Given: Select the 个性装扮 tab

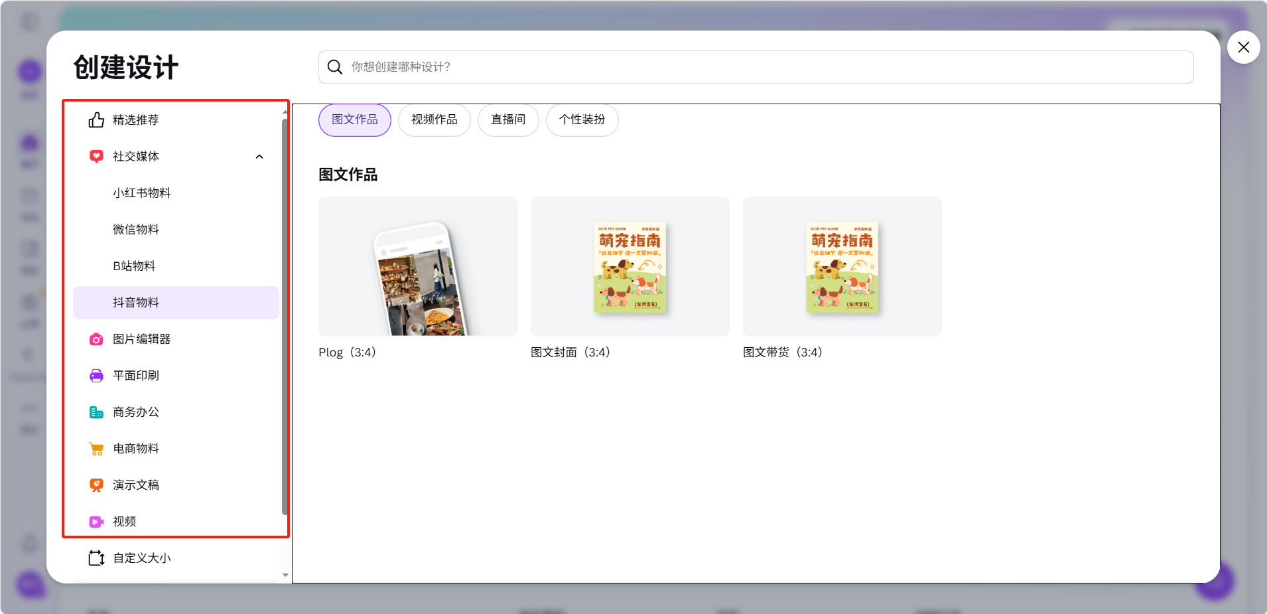Looking at the screenshot, I should [x=582, y=119].
